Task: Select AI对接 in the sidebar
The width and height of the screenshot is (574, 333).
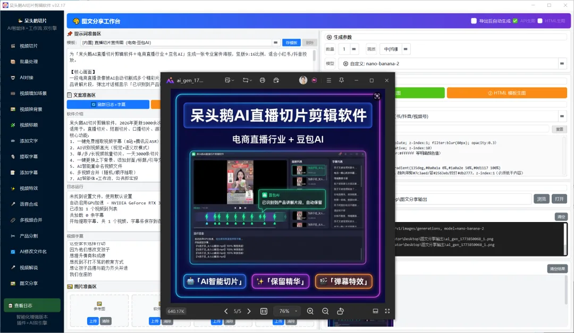Action: coord(27,78)
